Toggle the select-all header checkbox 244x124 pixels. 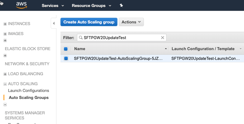[x=66, y=49]
